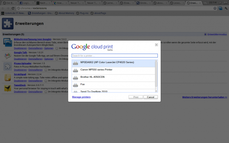Switch to the 'Lerne...' tab
The height and width of the screenshot is (143, 229).
[110, 3]
